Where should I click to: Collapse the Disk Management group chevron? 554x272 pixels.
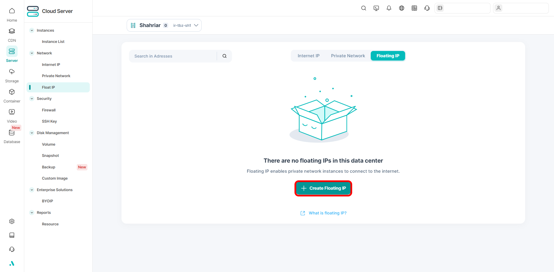click(x=32, y=133)
